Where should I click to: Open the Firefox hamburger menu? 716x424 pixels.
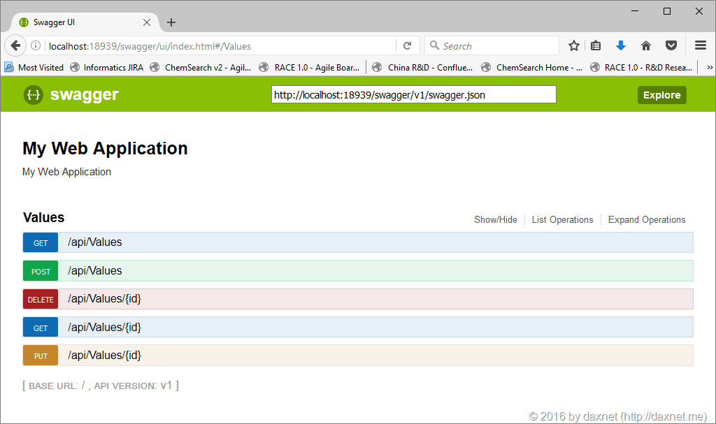coord(701,45)
